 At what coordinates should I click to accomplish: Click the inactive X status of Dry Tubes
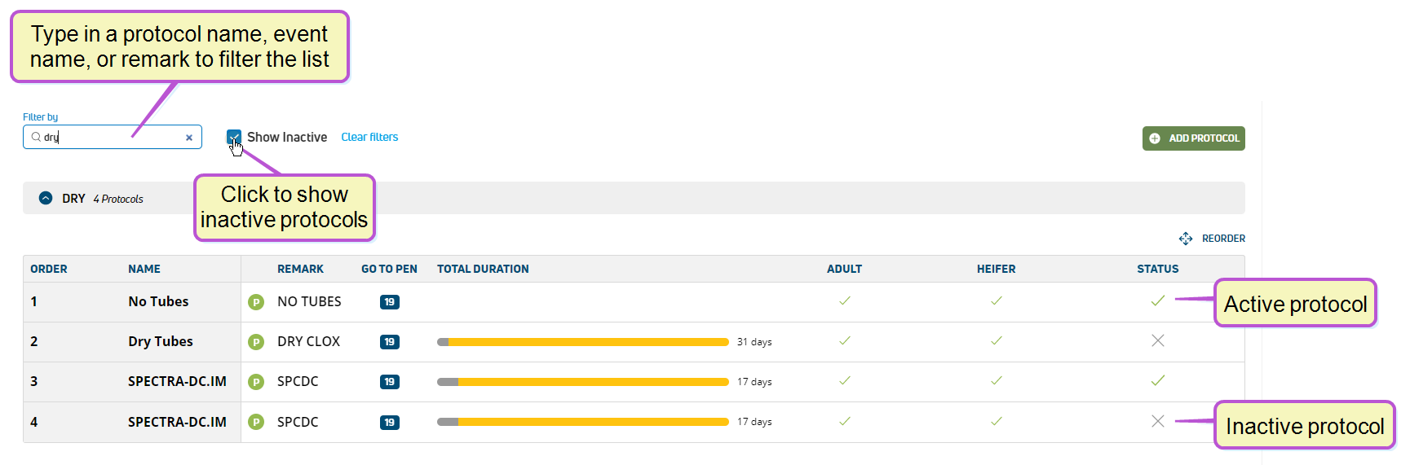click(x=1158, y=340)
